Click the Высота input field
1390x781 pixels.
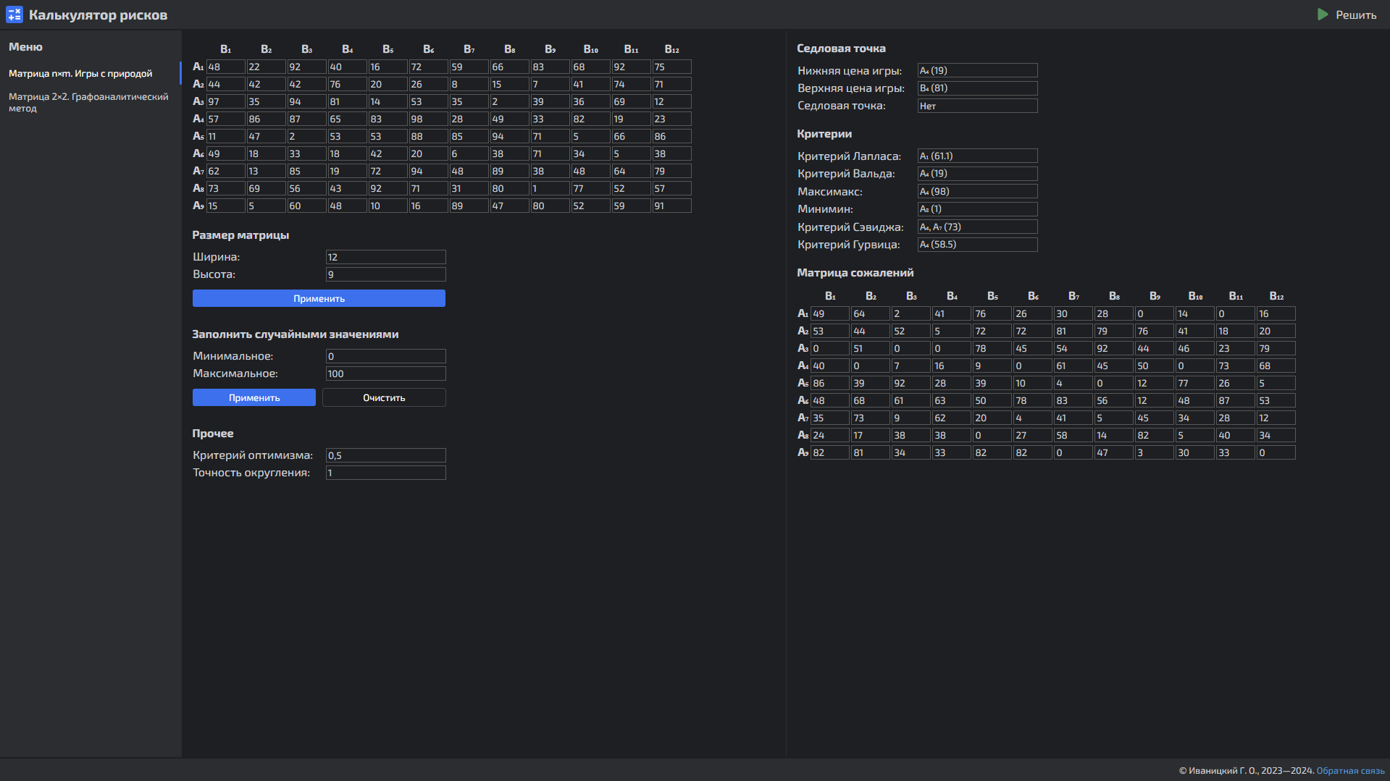[385, 274]
